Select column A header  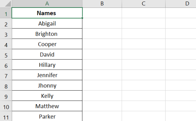click(x=47, y=4)
